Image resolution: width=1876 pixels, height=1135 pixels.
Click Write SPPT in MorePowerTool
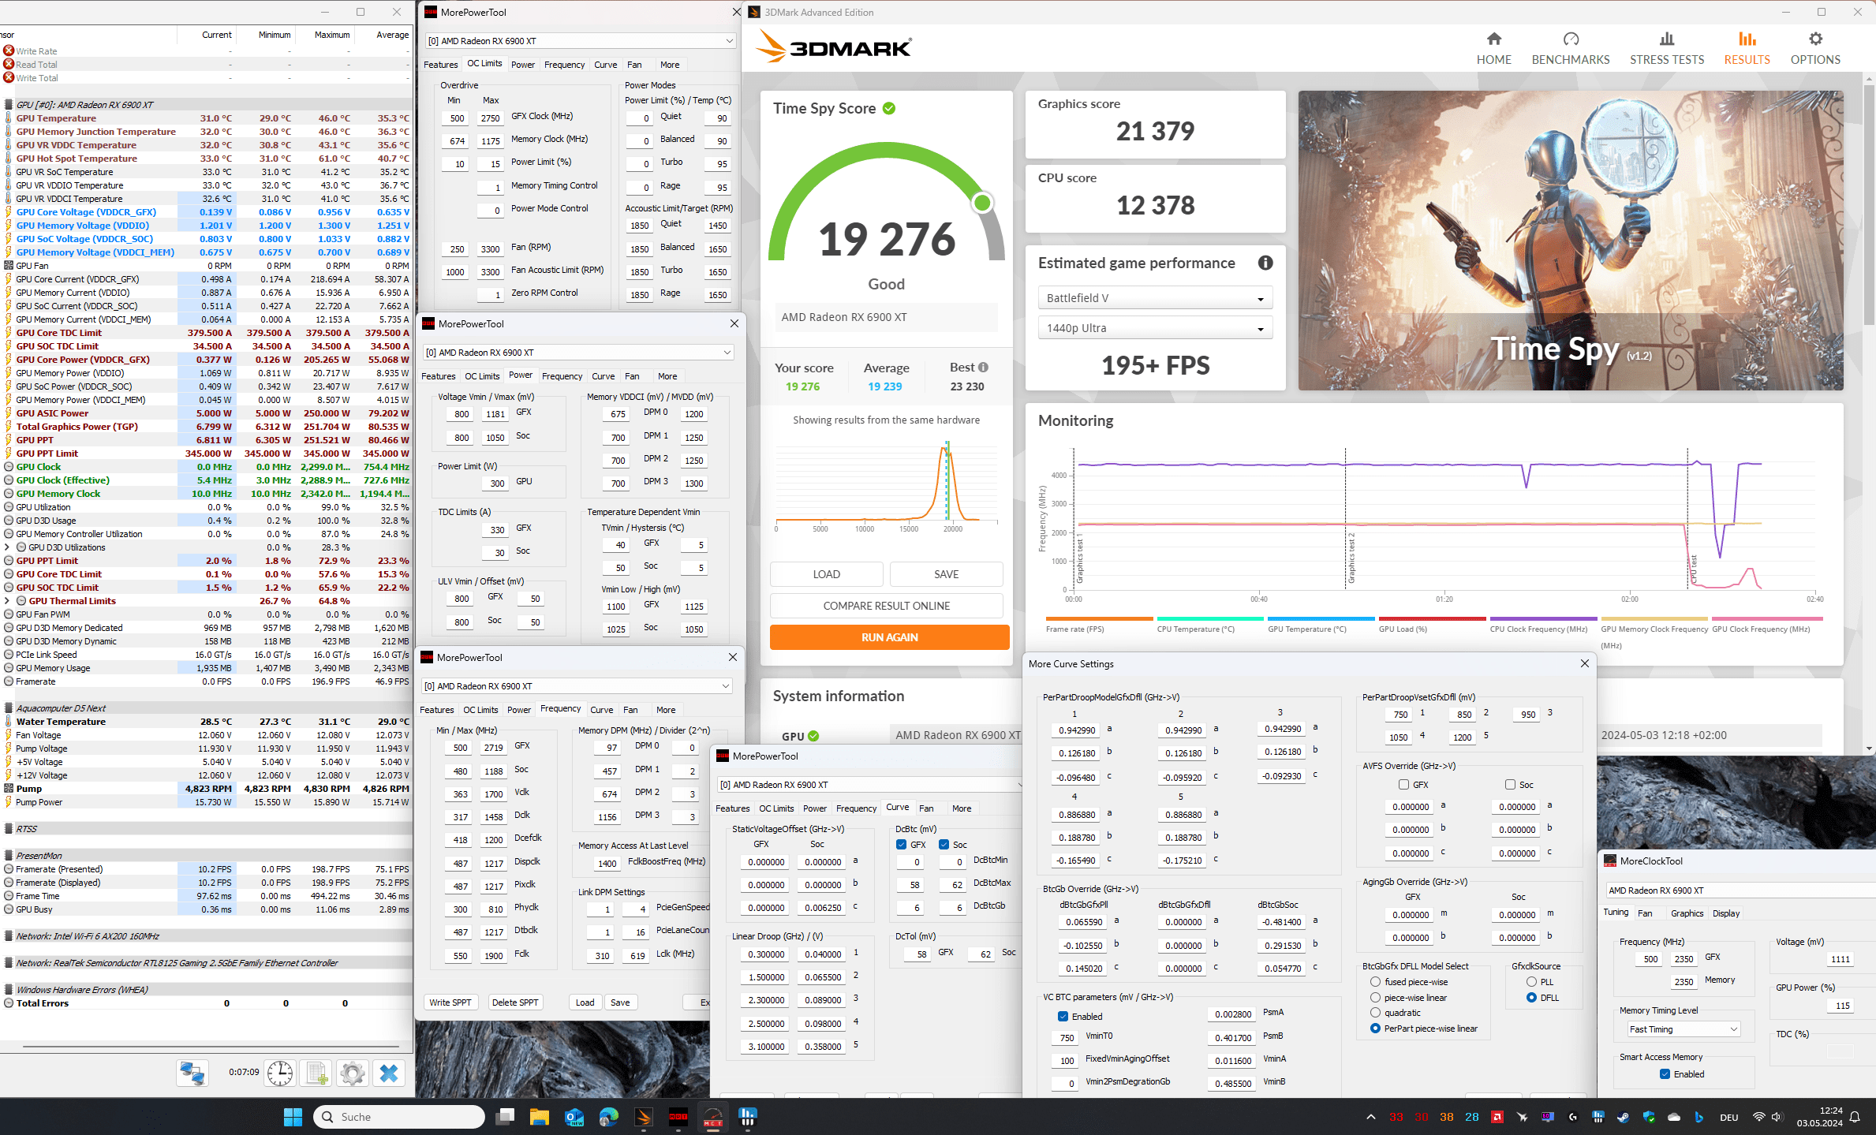click(450, 1002)
